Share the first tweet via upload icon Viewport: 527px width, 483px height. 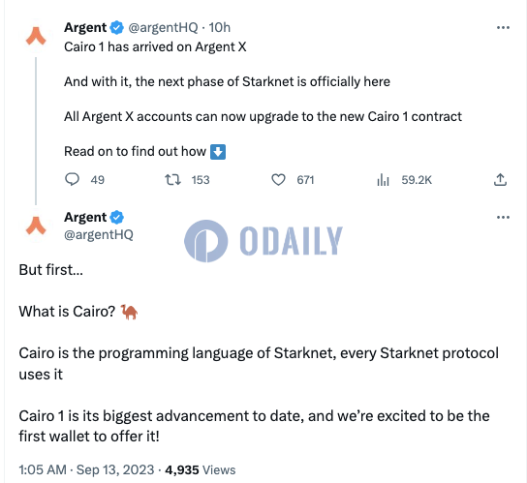[500, 180]
